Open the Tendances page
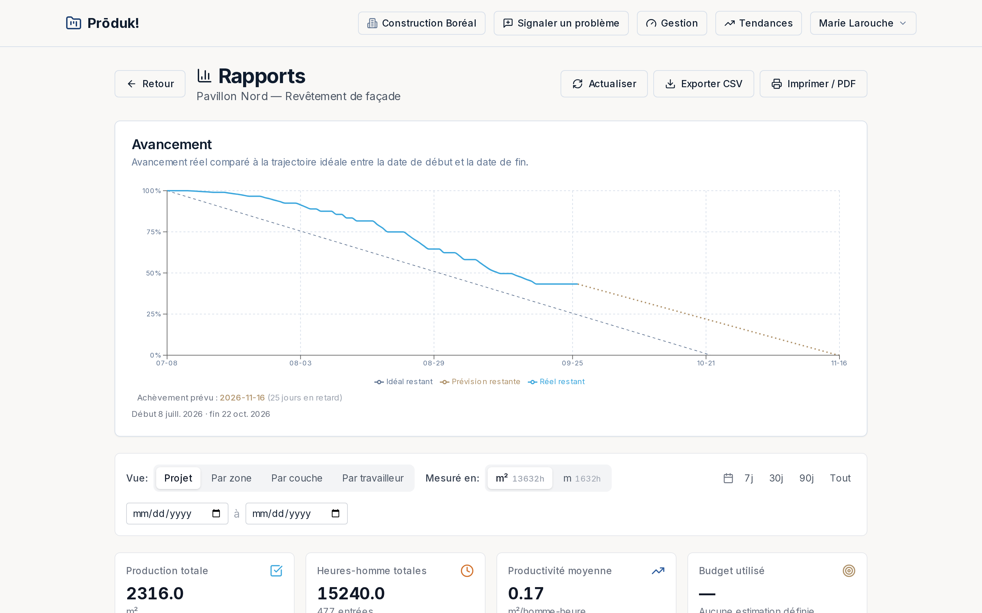982x613 pixels. tap(758, 23)
